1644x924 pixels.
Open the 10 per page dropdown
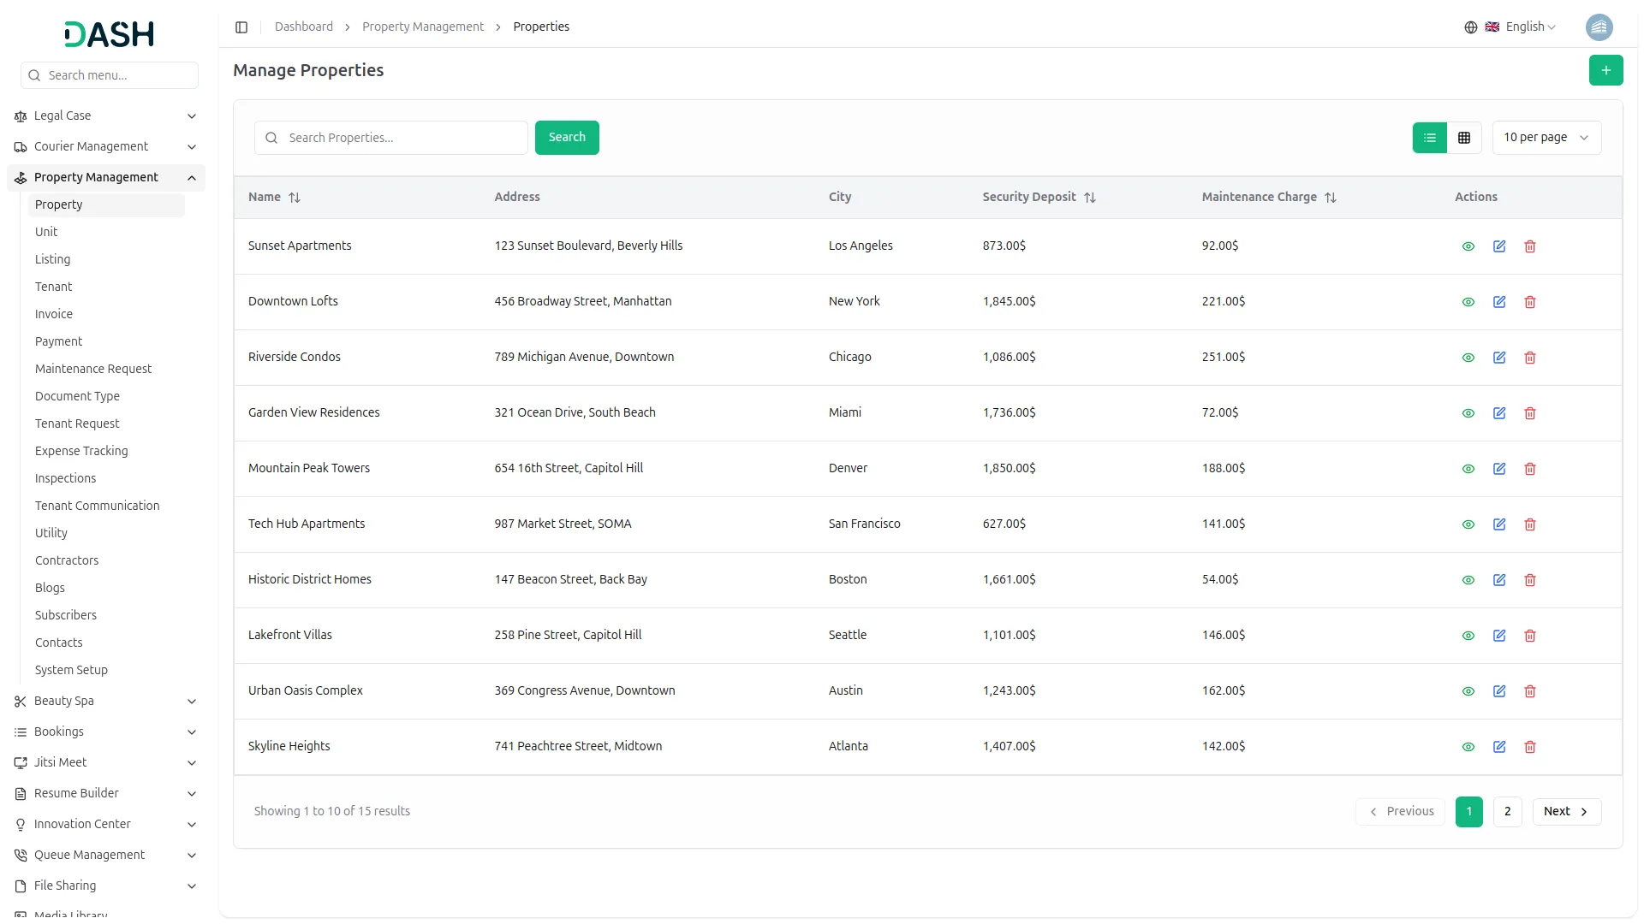point(1546,138)
